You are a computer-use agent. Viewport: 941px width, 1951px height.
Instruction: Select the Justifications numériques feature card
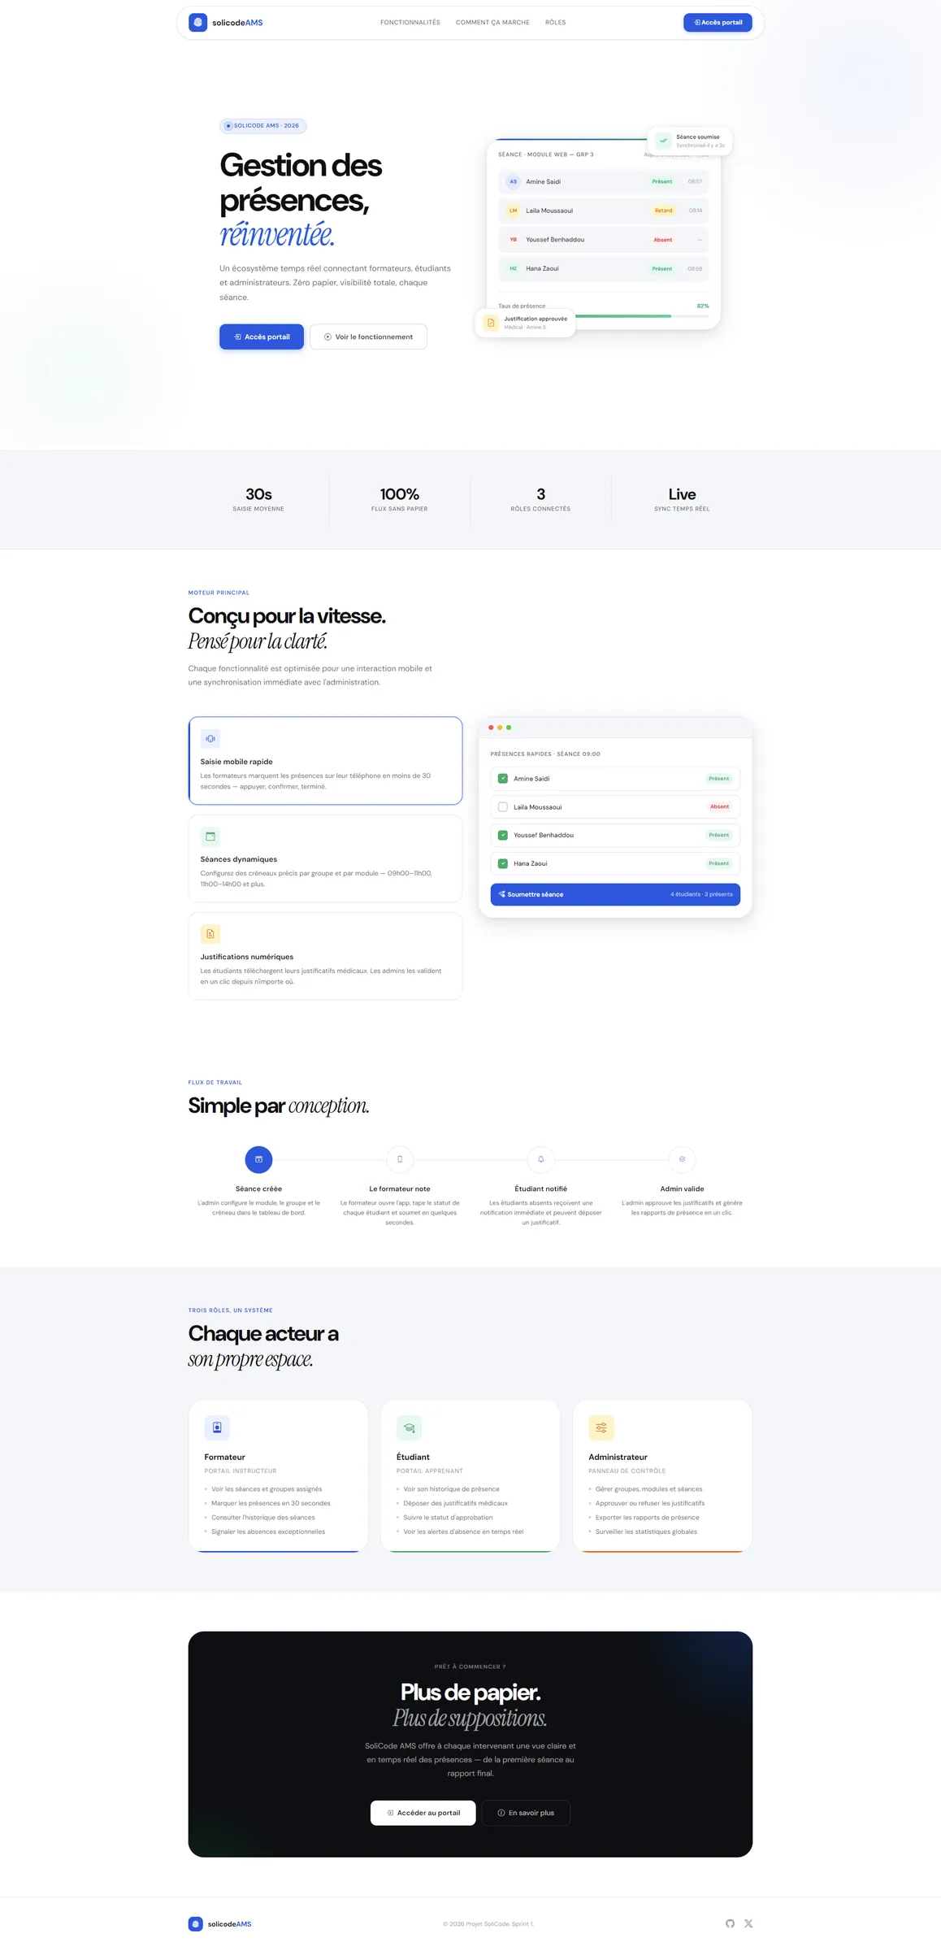point(325,956)
